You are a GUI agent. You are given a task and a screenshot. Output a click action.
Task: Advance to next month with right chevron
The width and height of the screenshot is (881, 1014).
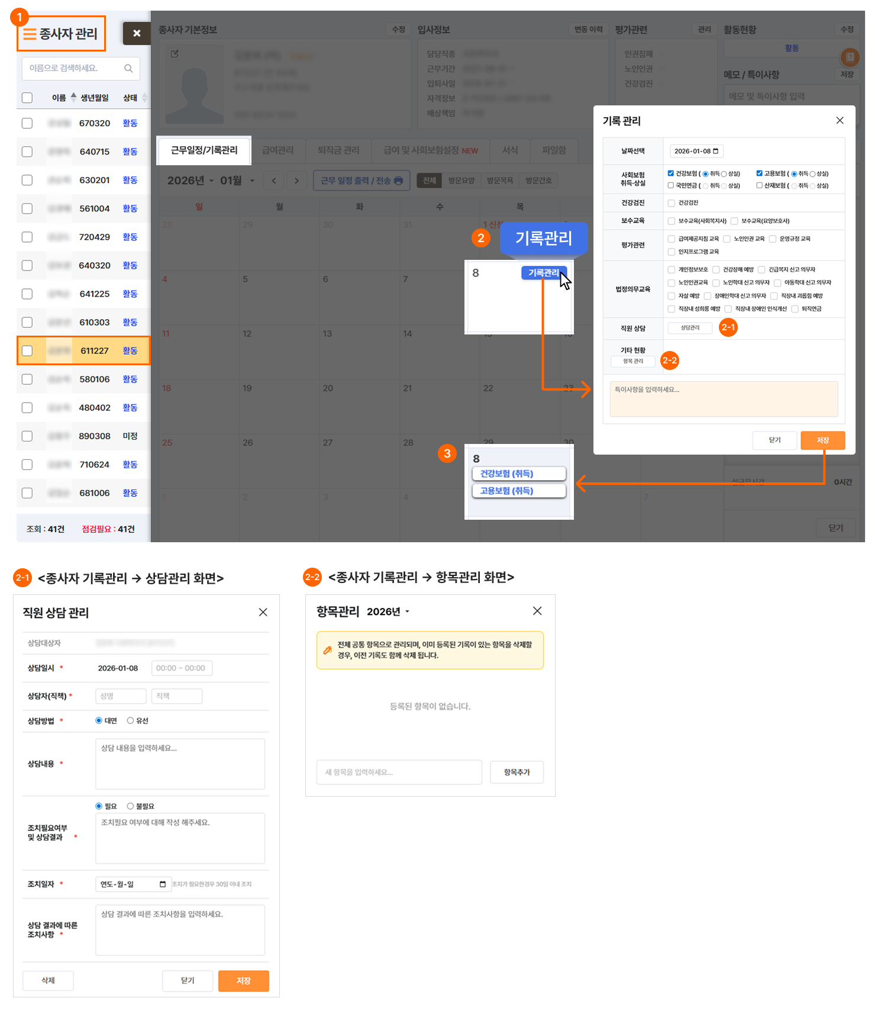pyautogui.click(x=296, y=181)
